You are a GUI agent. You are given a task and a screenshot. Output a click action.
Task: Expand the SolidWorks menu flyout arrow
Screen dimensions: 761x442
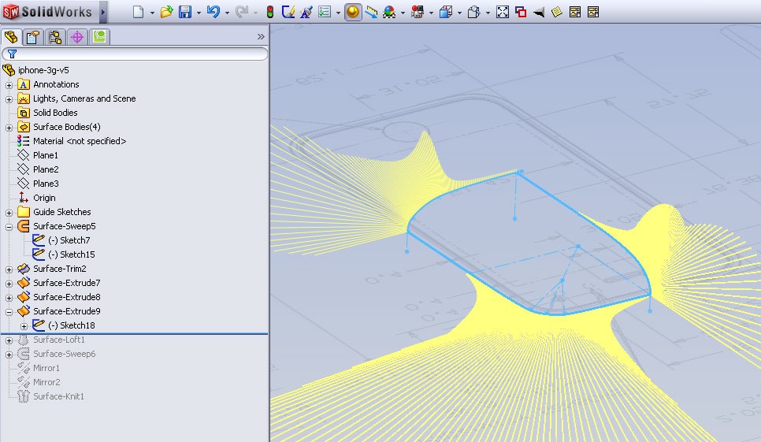click(x=103, y=12)
